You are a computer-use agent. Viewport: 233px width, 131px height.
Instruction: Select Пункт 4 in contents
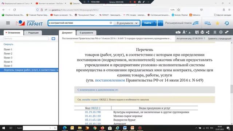(x=8, y=61)
